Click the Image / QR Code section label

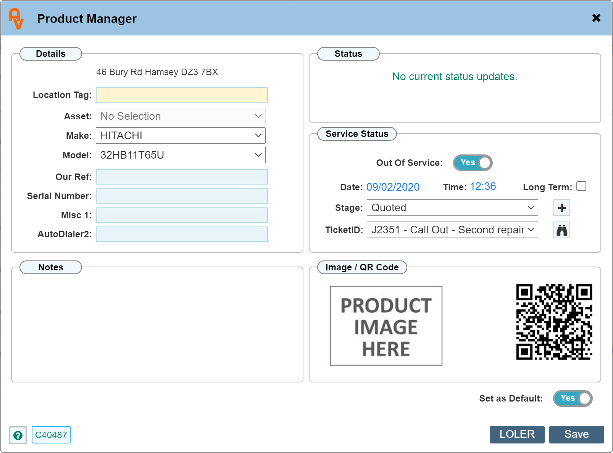coord(362,267)
